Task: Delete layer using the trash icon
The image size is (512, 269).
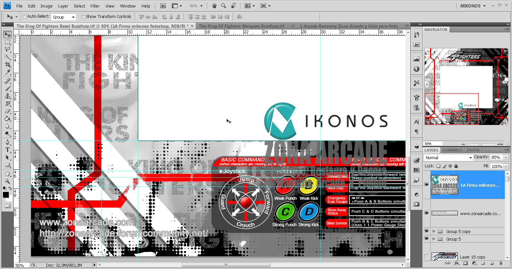Action: point(501,263)
